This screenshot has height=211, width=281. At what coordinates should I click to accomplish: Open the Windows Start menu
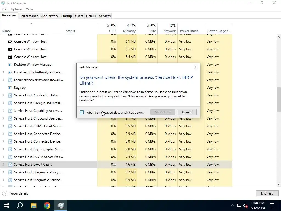click(x=7, y=206)
